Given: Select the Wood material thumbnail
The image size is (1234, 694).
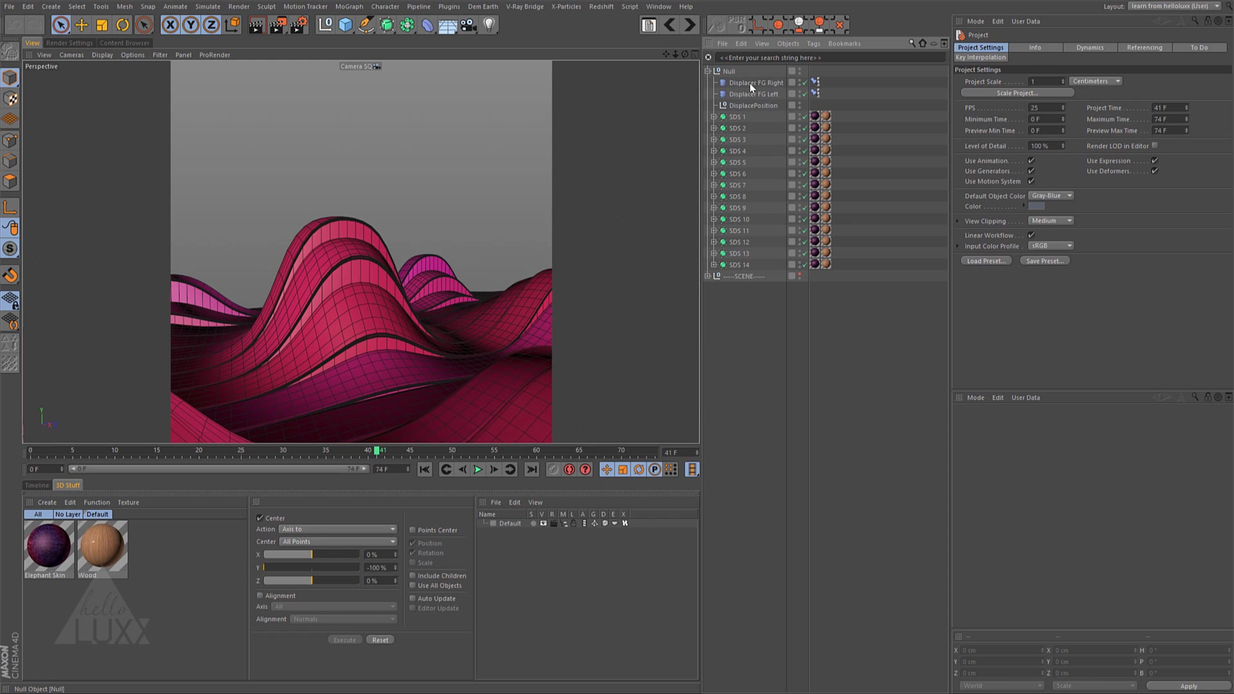Looking at the screenshot, I should click(102, 546).
